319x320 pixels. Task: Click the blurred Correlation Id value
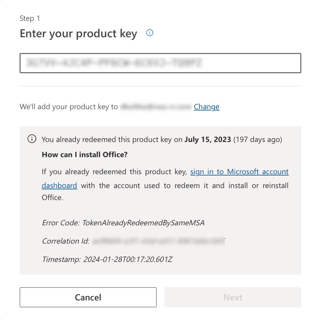(x=158, y=241)
